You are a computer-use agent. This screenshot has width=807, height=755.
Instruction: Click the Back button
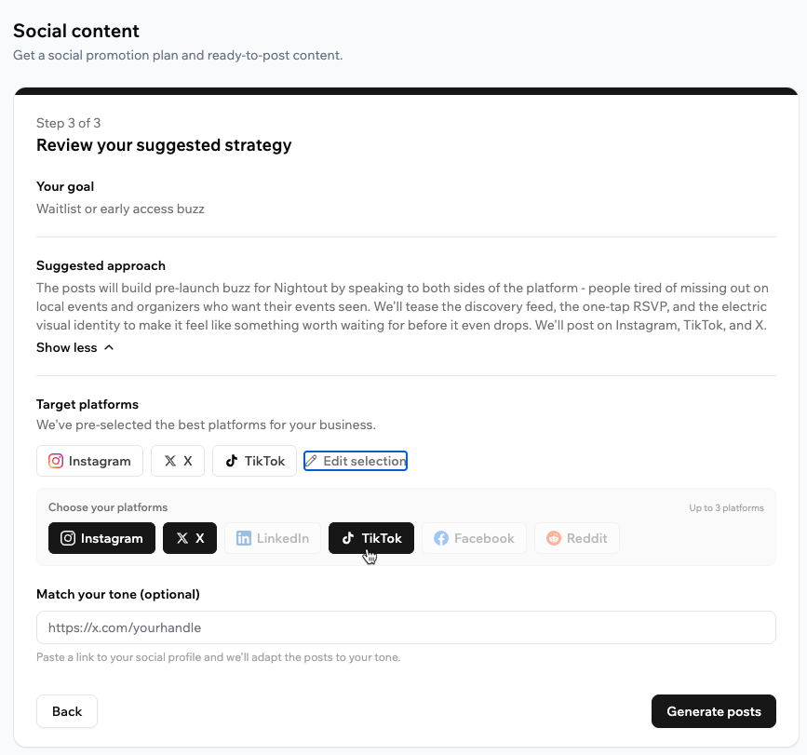pyautogui.click(x=66, y=711)
